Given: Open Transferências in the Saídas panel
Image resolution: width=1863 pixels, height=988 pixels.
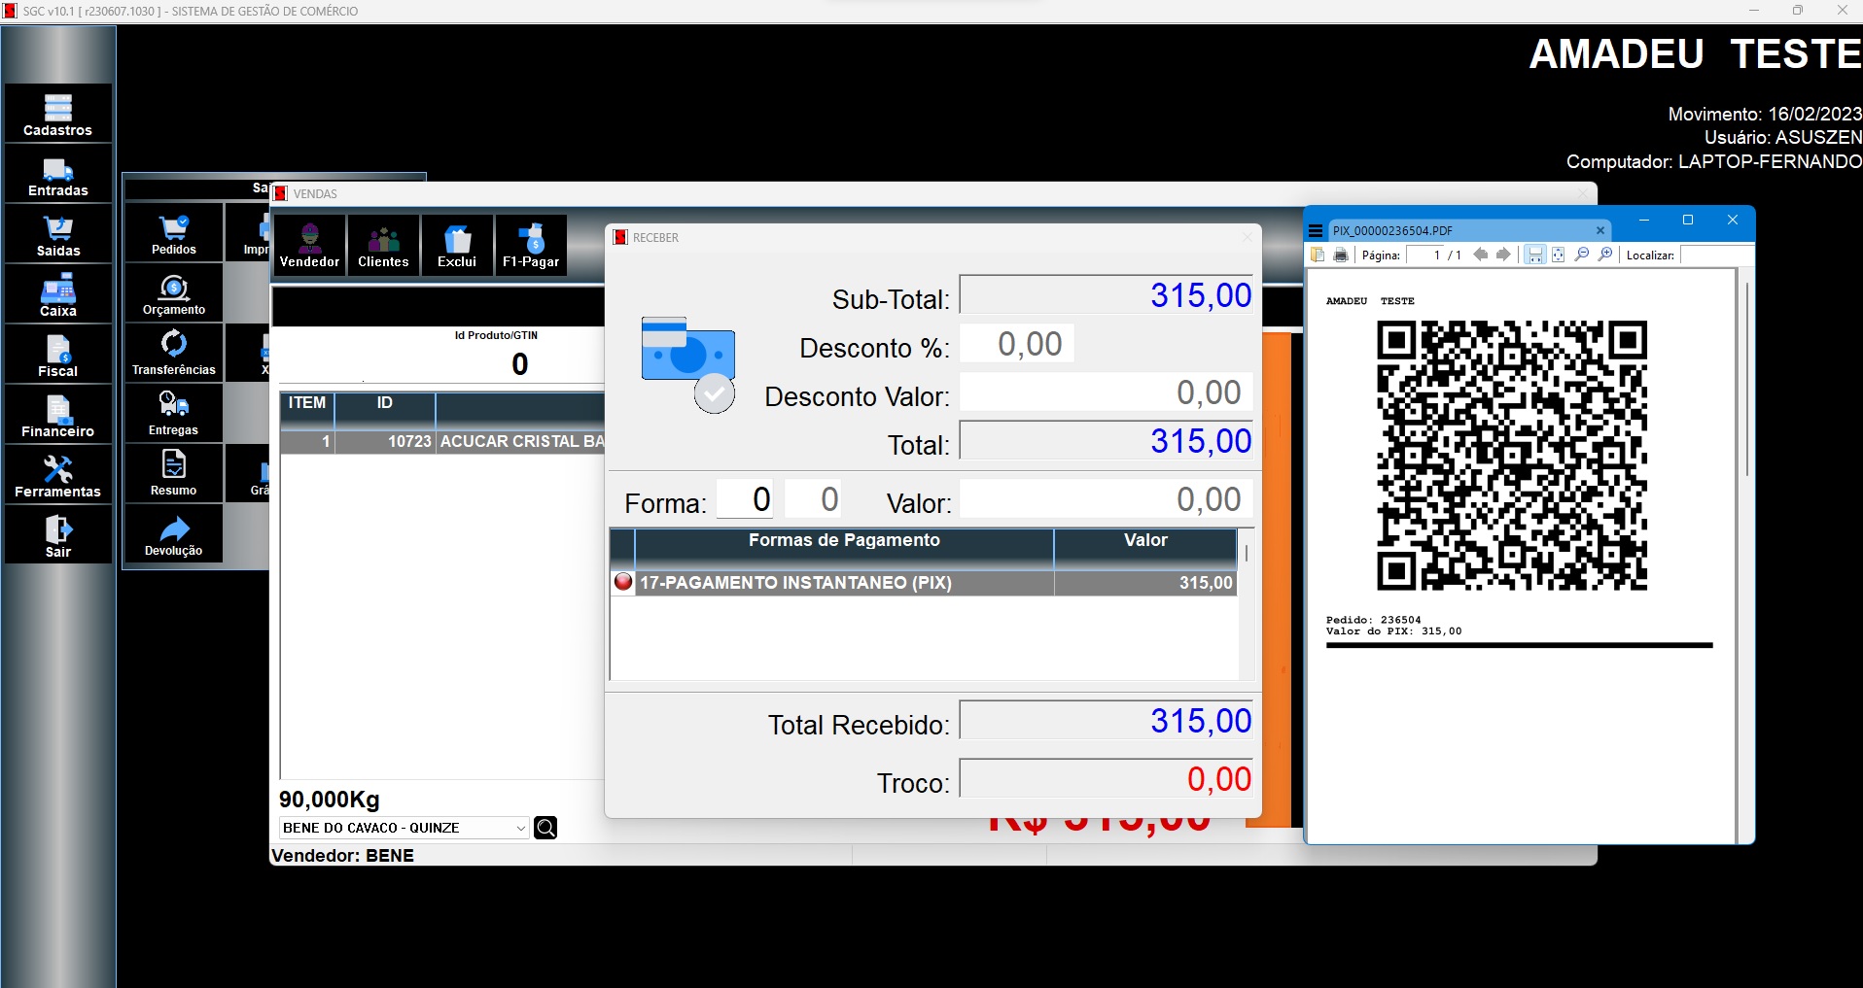Looking at the screenshot, I should pos(174,353).
